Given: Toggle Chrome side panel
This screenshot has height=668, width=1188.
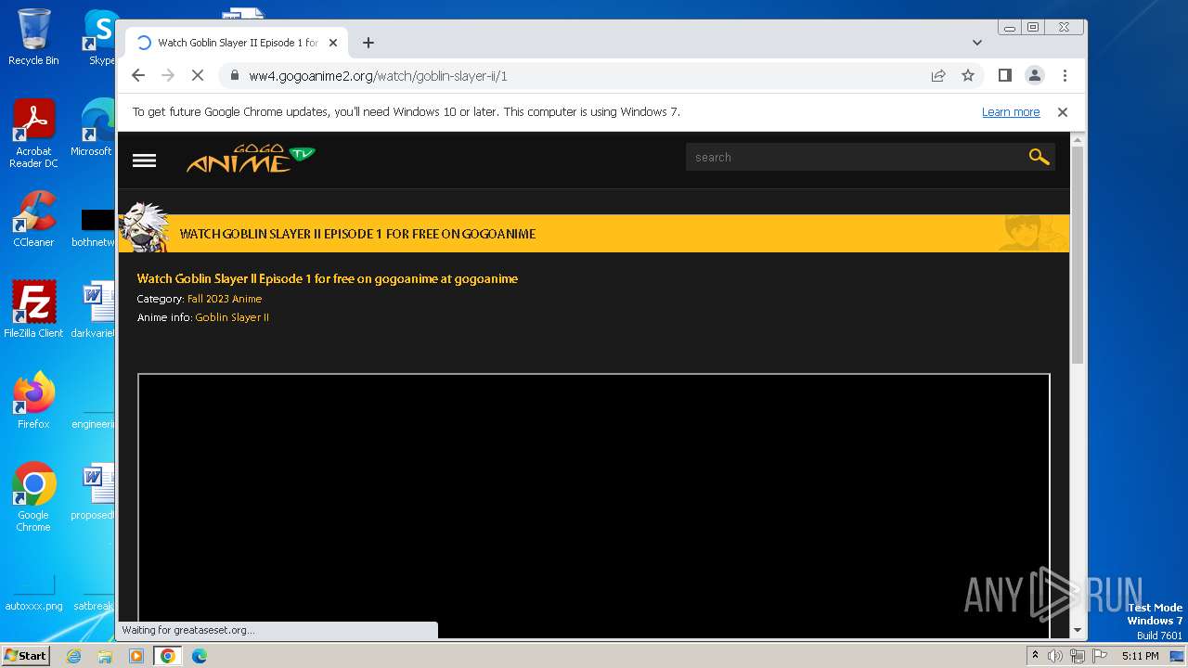Looking at the screenshot, I should (1004, 76).
